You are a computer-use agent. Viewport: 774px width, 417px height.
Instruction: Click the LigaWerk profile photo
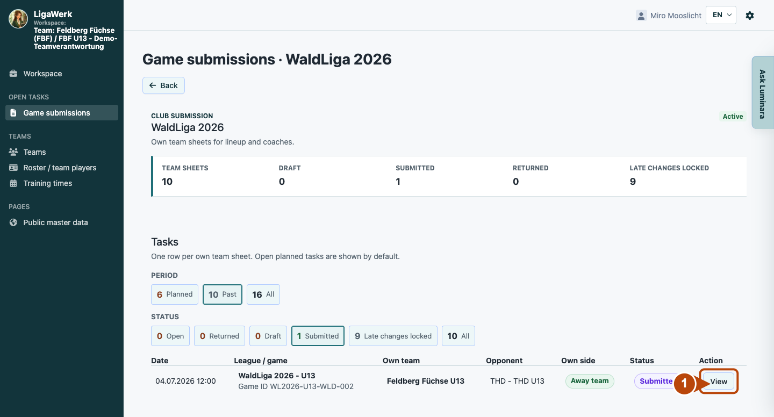click(18, 19)
